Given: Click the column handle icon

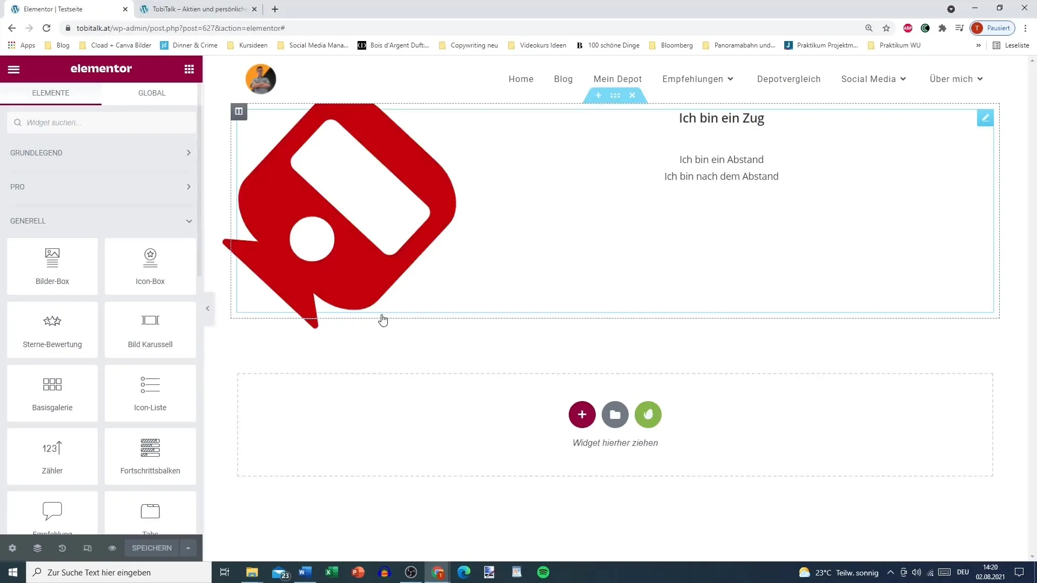Looking at the screenshot, I should (239, 111).
